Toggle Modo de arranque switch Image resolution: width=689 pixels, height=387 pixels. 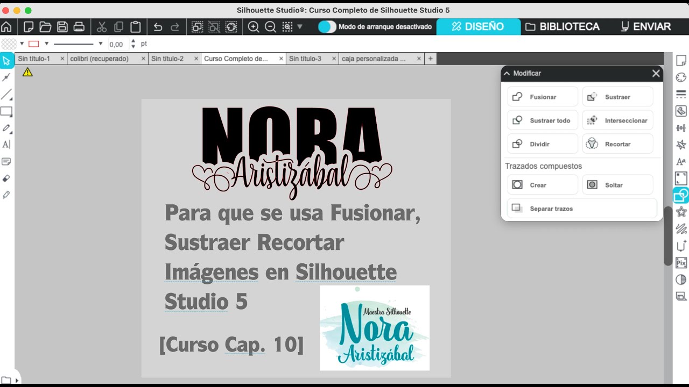pyautogui.click(x=327, y=26)
